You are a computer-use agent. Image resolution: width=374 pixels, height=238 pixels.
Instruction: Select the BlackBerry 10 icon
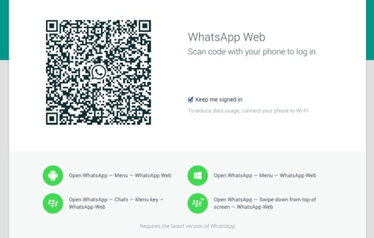pos(198,203)
